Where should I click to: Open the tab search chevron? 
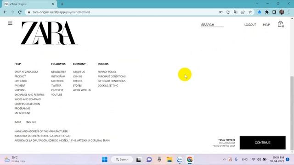[x=257, y=4]
